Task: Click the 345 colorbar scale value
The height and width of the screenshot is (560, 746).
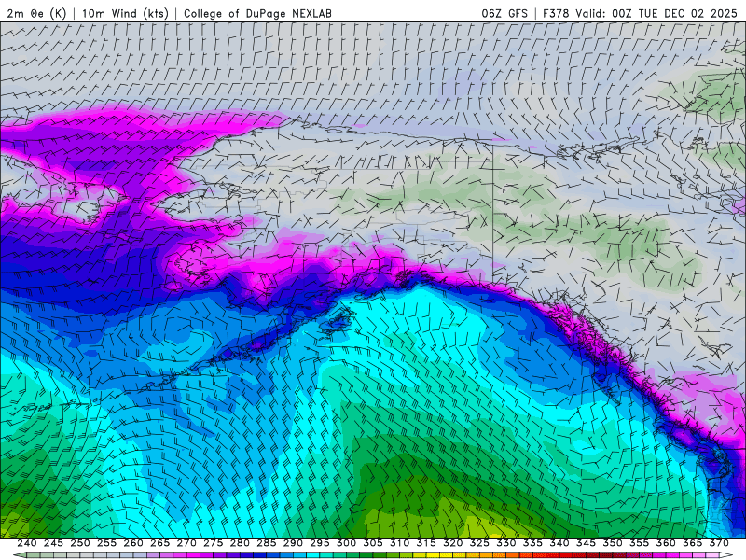Action: [587, 543]
